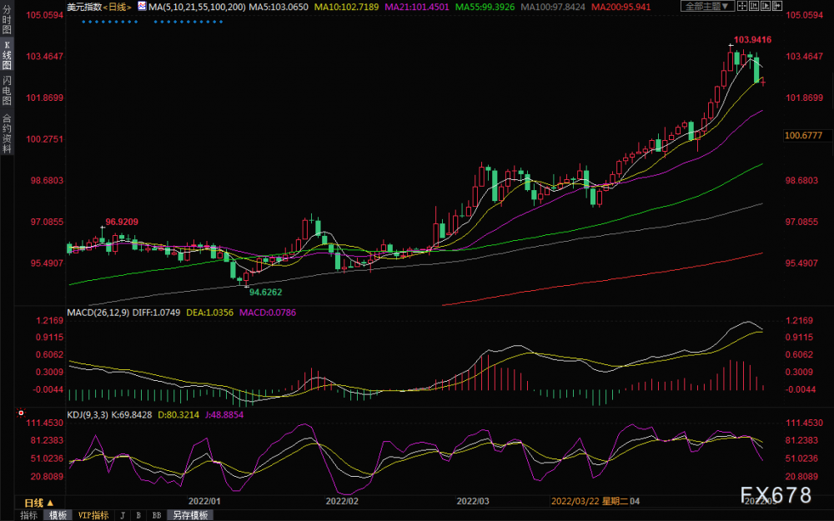Click the DEA:1.0356 value
Screen dimensions: 834x521
click(209, 313)
